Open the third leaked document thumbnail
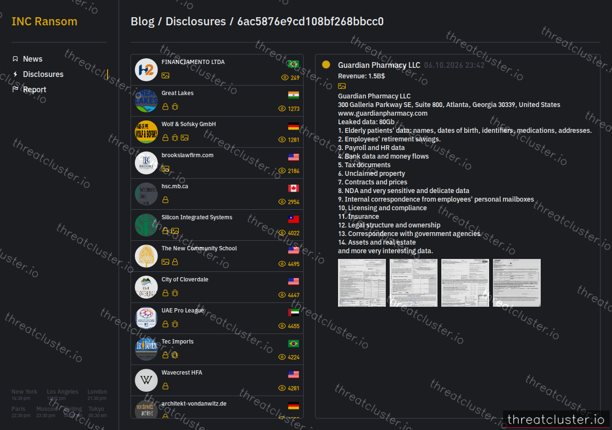 tap(465, 283)
